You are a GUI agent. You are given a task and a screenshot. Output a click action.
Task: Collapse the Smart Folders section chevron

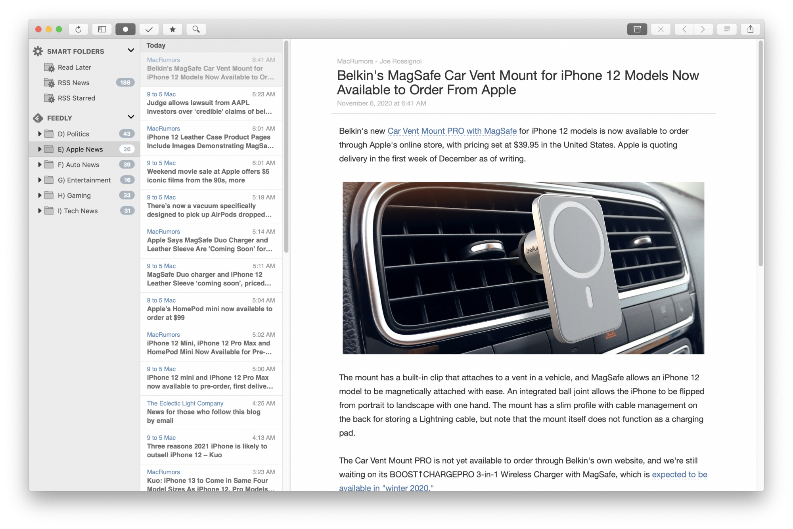coord(131,50)
